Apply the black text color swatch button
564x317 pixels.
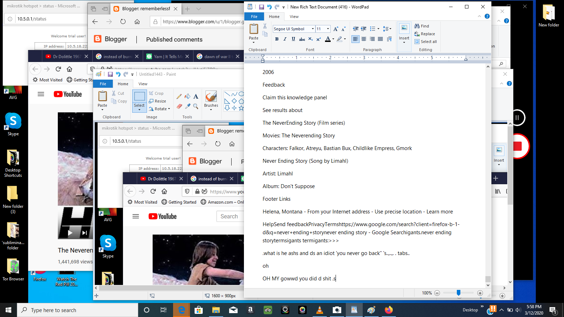coord(328,39)
